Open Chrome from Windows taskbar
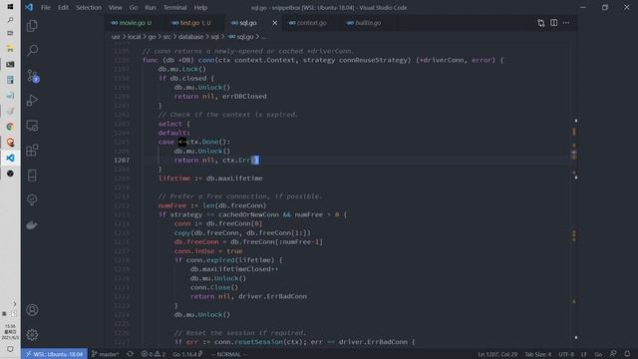 point(10,127)
